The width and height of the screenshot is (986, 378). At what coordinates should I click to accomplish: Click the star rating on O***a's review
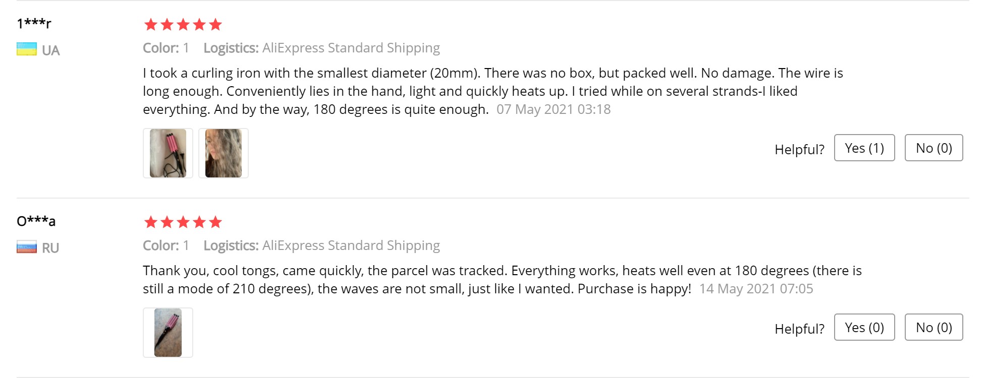(x=183, y=222)
